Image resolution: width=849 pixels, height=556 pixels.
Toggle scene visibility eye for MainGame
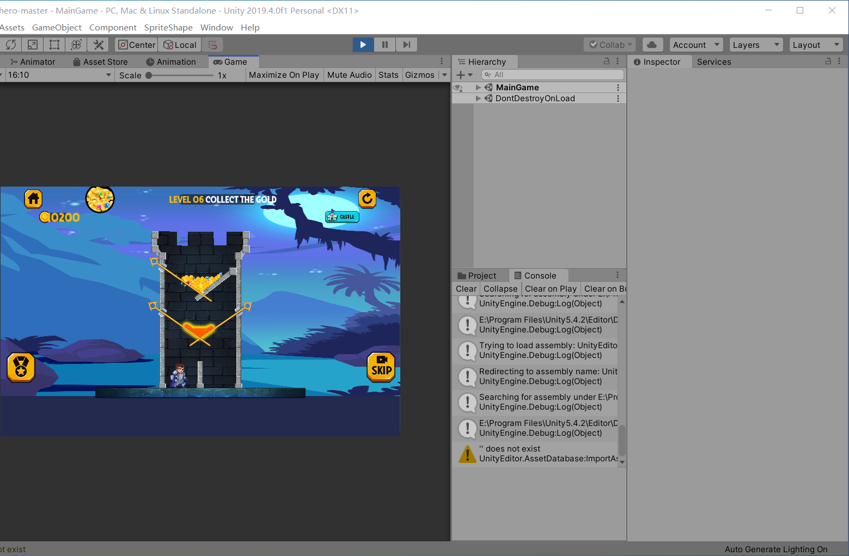(458, 88)
